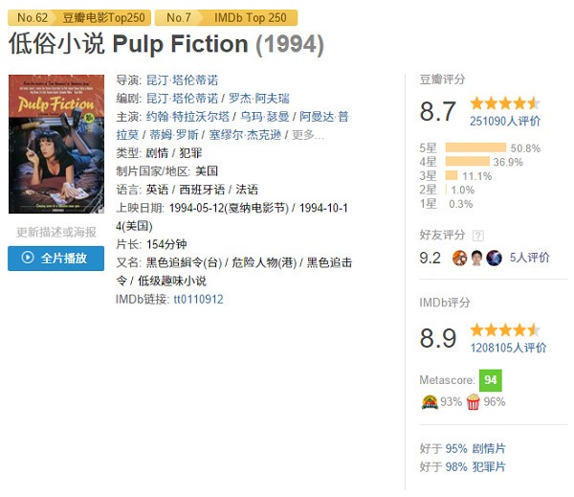This screenshot has width=574, height=497.
Task: Open the friend rating question mark help icon
Action: [x=477, y=236]
